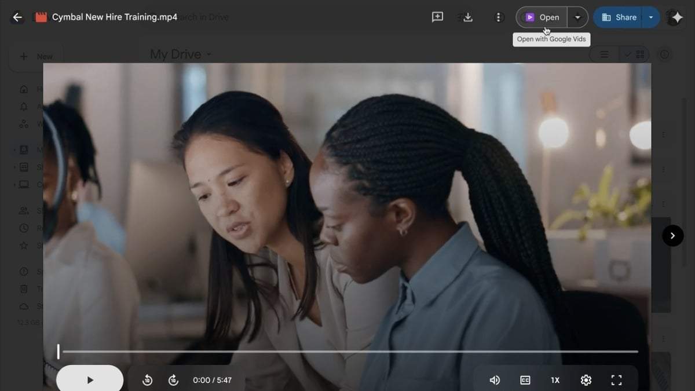The image size is (695, 391).
Task: Open the Gemini sparkle icon
Action: tap(675, 17)
